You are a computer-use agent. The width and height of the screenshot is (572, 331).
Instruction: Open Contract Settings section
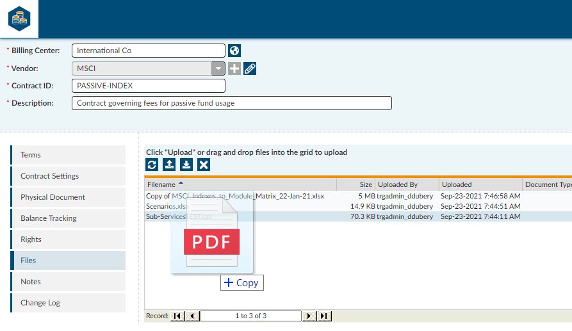68,176
